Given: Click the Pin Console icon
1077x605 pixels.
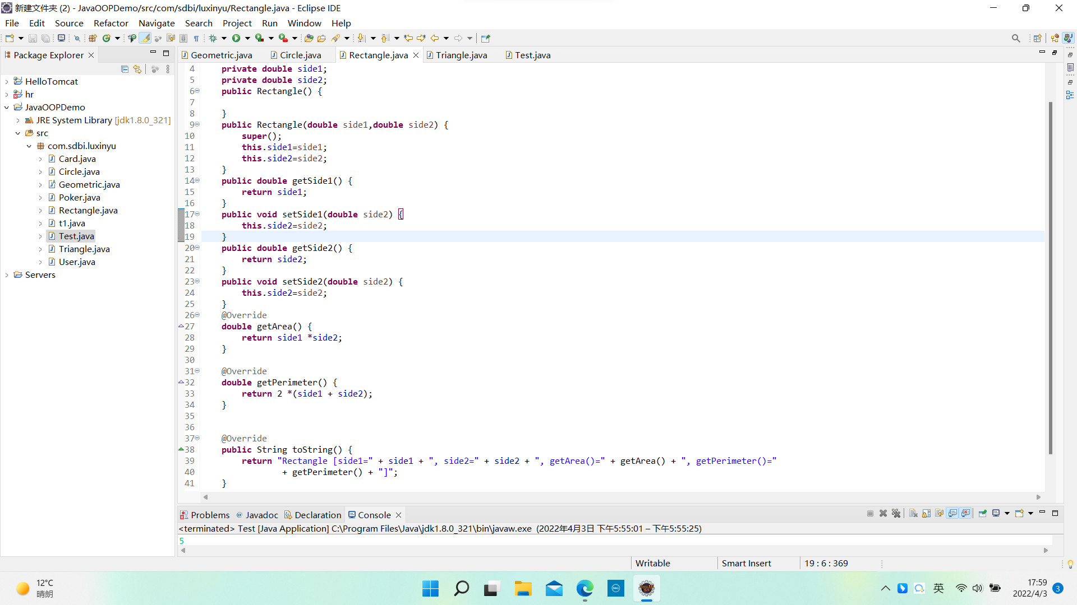Looking at the screenshot, I should pos(983,514).
